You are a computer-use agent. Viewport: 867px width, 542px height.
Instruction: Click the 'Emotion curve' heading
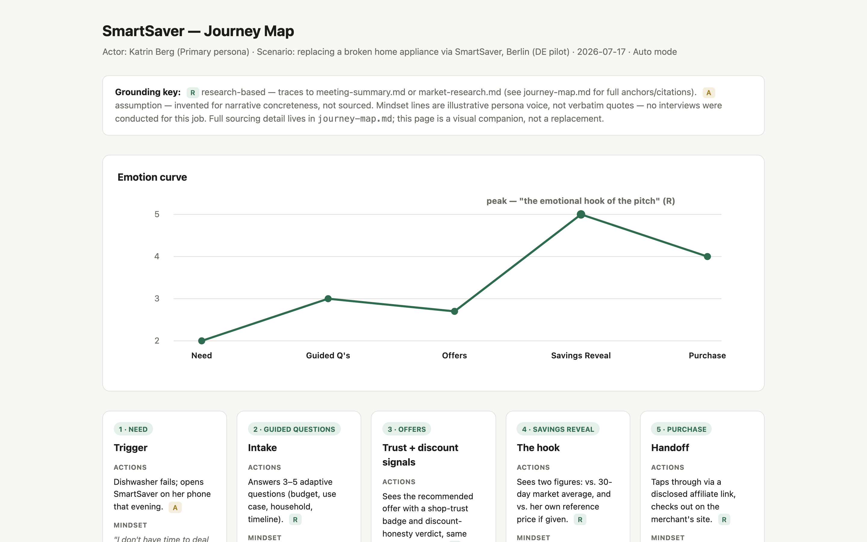[x=152, y=177]
